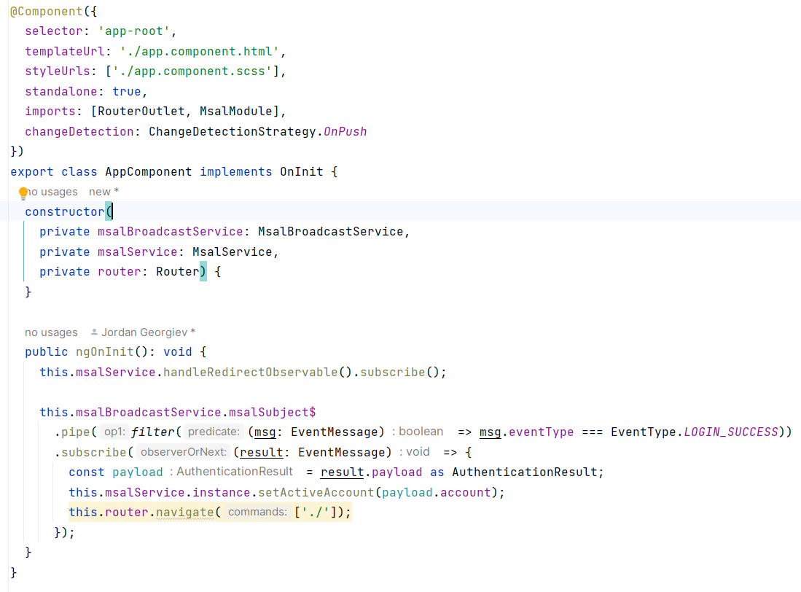Click the 'predicate:' inlay hint before msg
Image resolution: width=801 pixels, height=592 pixels.
point(213,432)
